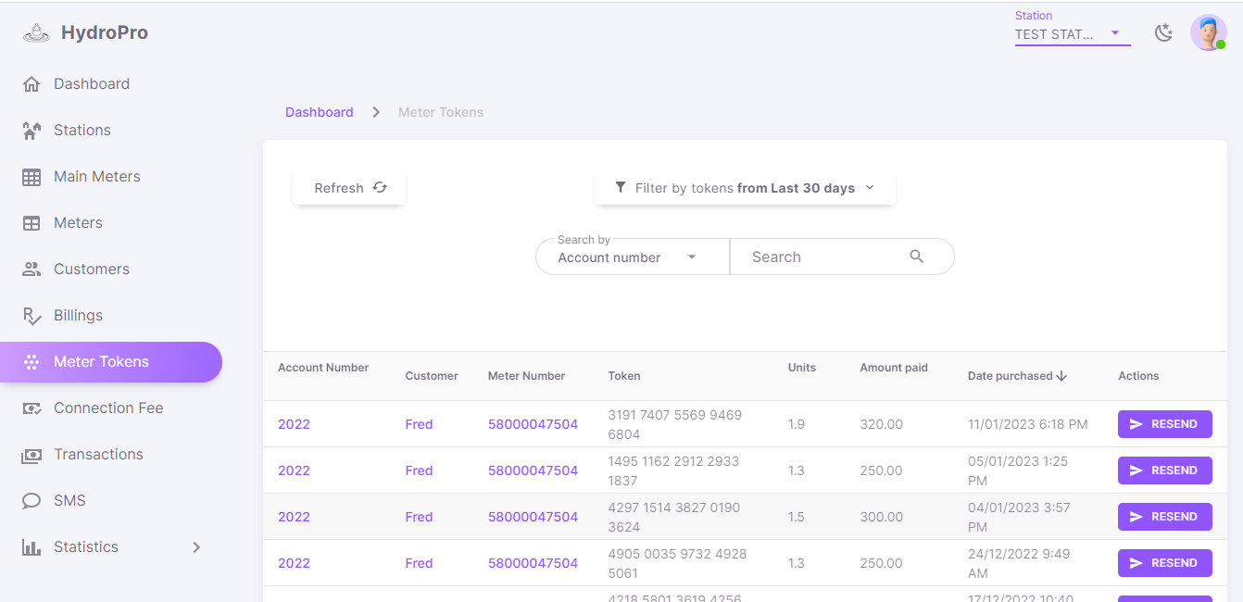
Task: Toggle dark mode with moon icon
Action: click(1163, 33)
